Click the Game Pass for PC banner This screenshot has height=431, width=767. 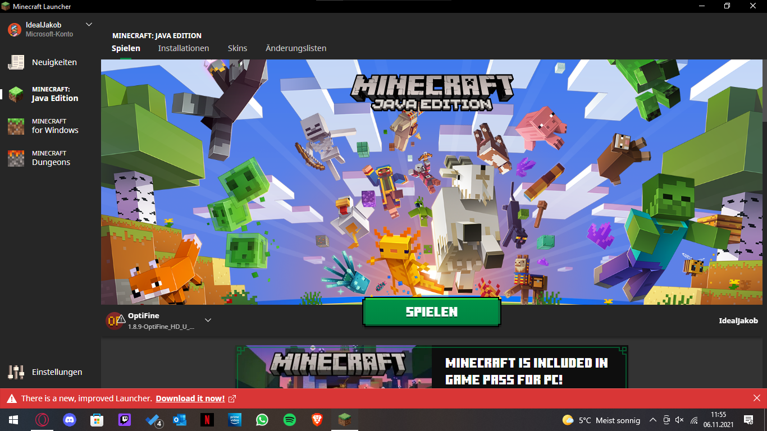click(x=431, y=366)
